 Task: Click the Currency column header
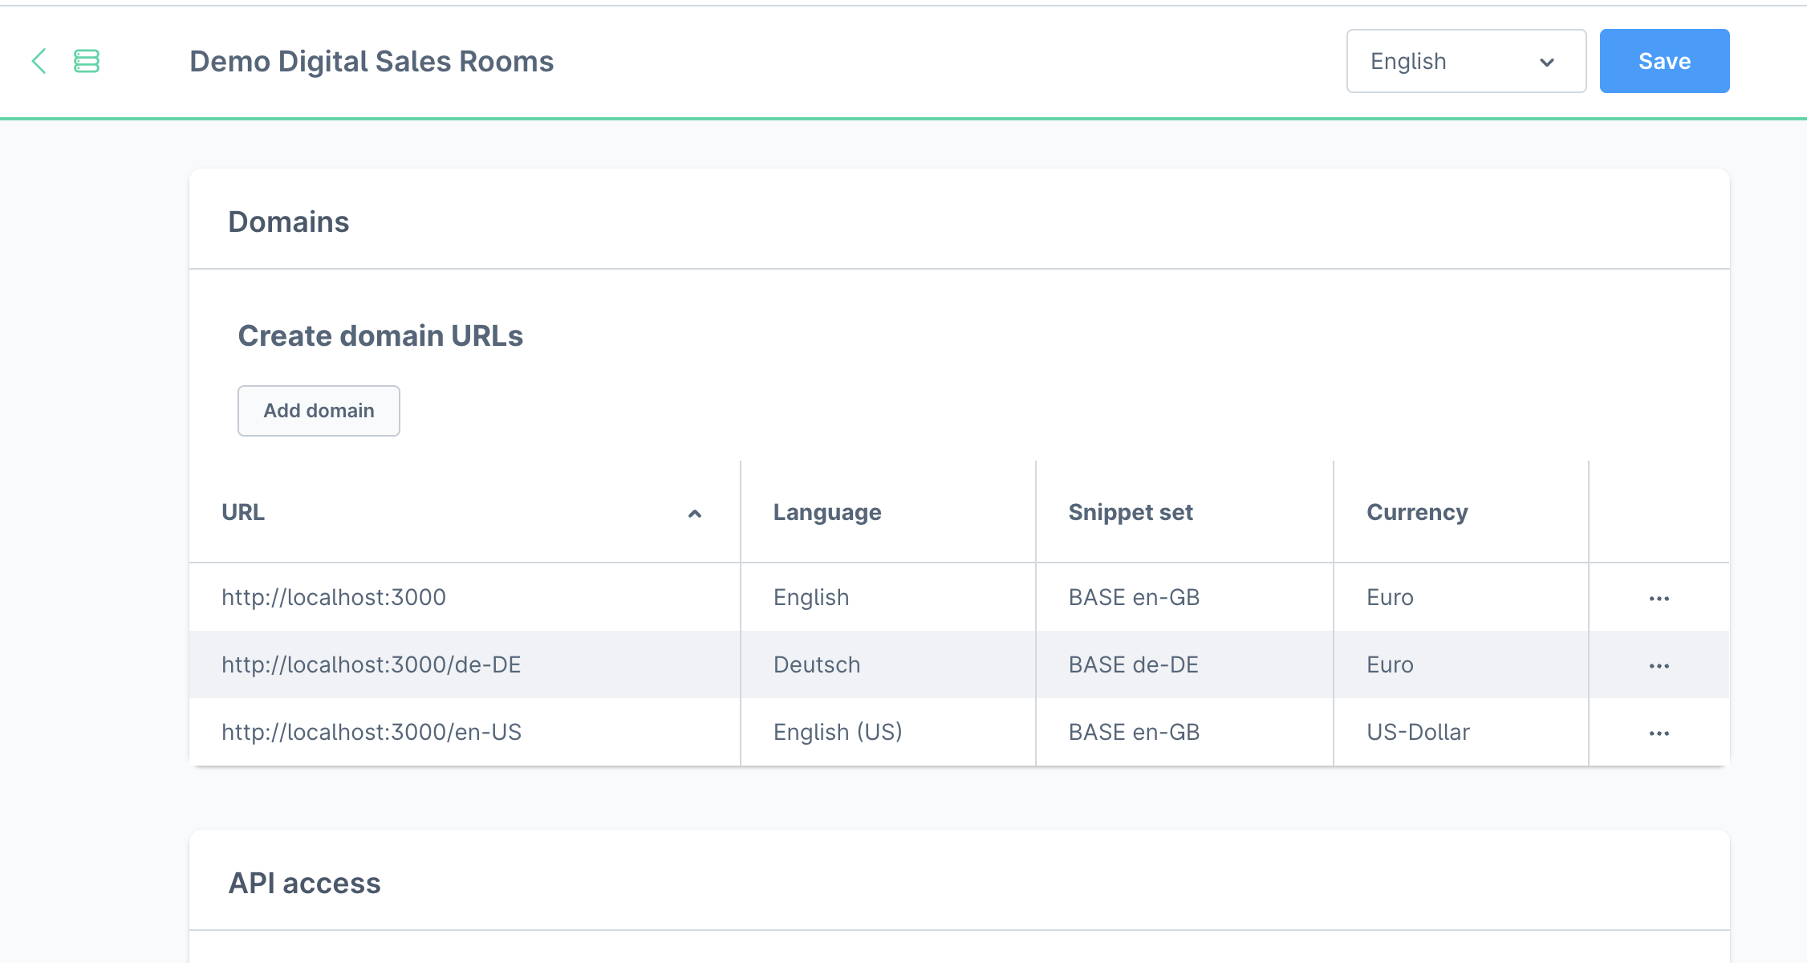(x=1417, y=512)
